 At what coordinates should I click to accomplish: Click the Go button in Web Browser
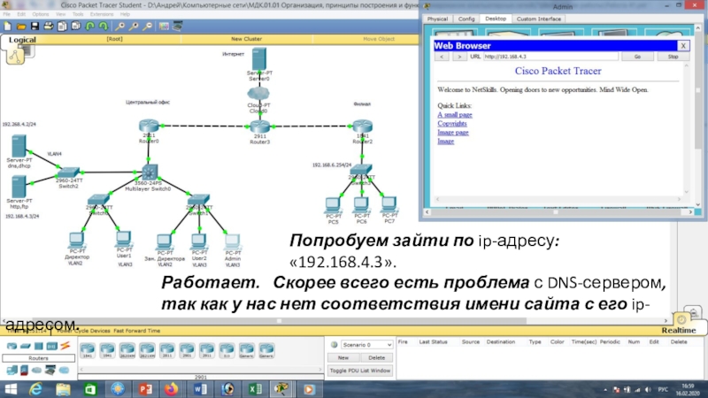(x=637, y=57)
